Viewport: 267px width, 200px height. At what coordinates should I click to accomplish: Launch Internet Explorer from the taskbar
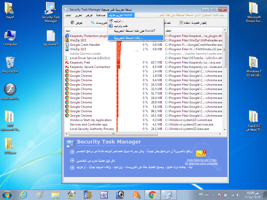coord(23,195)
